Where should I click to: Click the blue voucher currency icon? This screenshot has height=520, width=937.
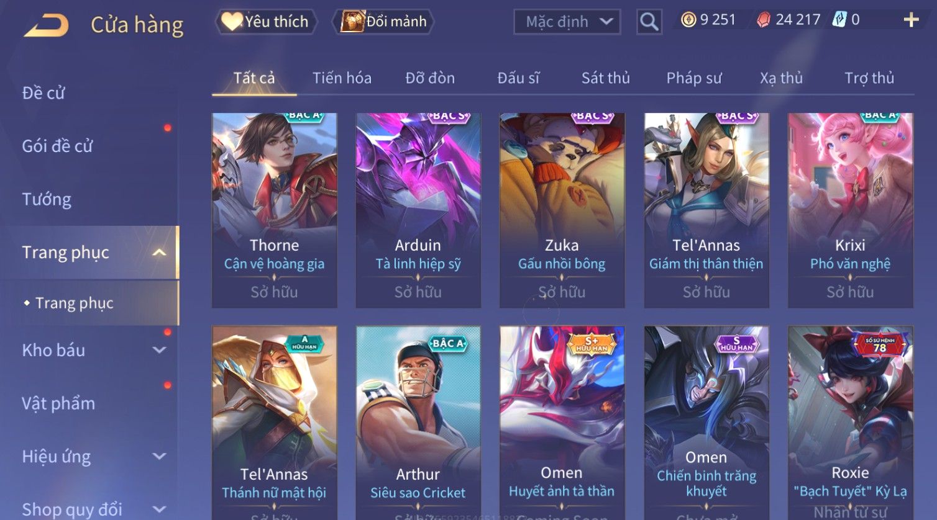pyautogui.click(x=839, y=20)
